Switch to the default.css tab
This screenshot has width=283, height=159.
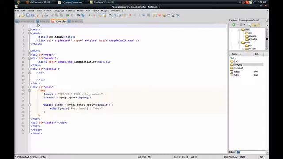[75, 21]
